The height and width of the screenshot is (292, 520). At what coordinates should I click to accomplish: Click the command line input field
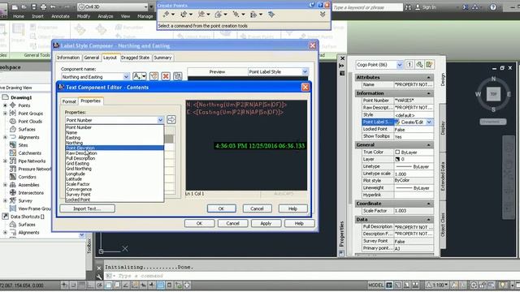[x=312, y=276]
